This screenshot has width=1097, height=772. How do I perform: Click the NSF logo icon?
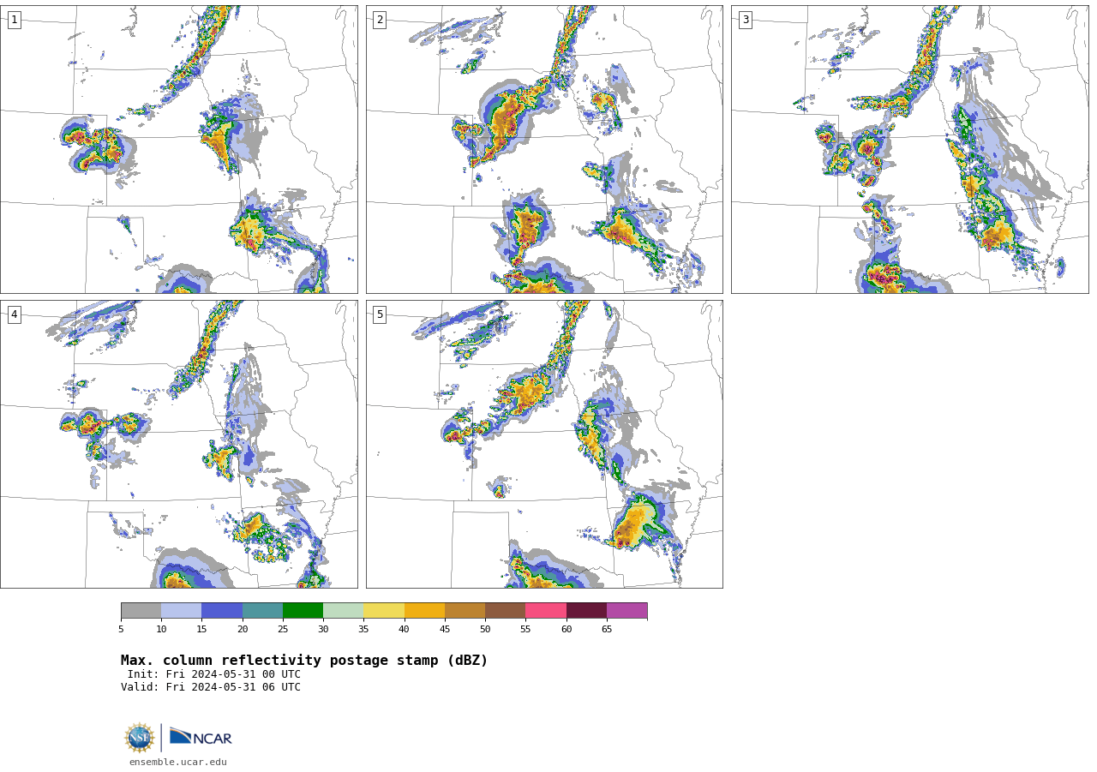[140, 738]
